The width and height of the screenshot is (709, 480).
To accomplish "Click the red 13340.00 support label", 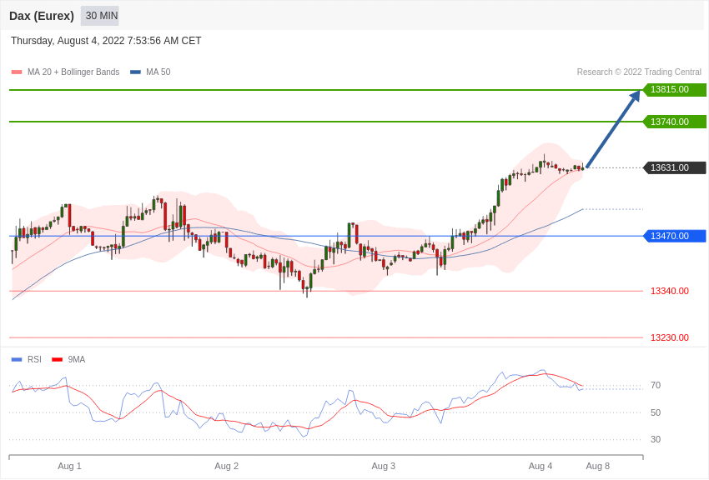I will (x=669, y=291).
